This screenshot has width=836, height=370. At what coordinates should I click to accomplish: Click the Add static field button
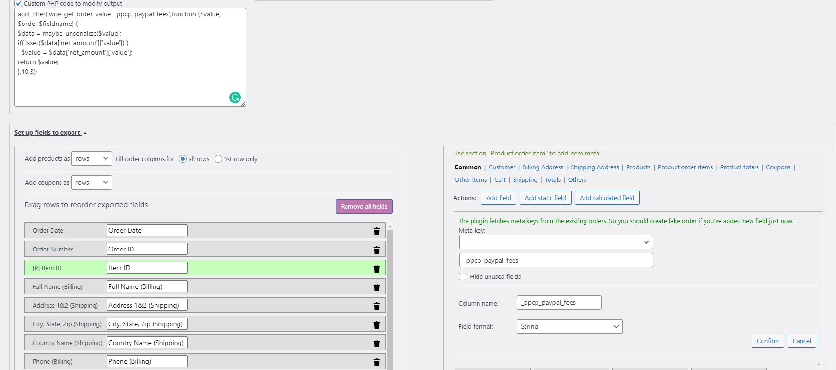pos(546,198)
